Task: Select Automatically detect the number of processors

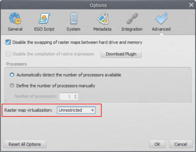Action: 12,75
